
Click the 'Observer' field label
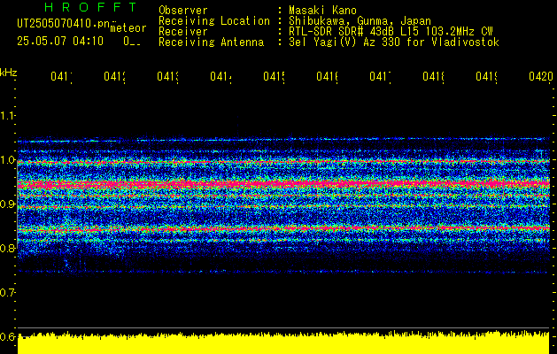coord(183,11)
